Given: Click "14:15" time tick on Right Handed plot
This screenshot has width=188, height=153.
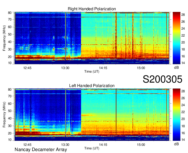Looking at the screenshot, I should tap(103, 68).
